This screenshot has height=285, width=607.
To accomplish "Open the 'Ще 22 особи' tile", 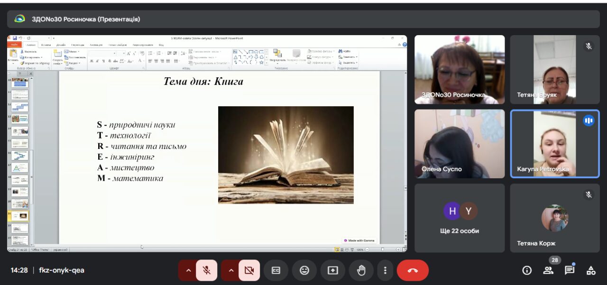I will (x=460, y=218).
